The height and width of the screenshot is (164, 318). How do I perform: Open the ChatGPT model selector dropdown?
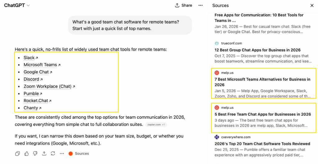click(17, 6)
